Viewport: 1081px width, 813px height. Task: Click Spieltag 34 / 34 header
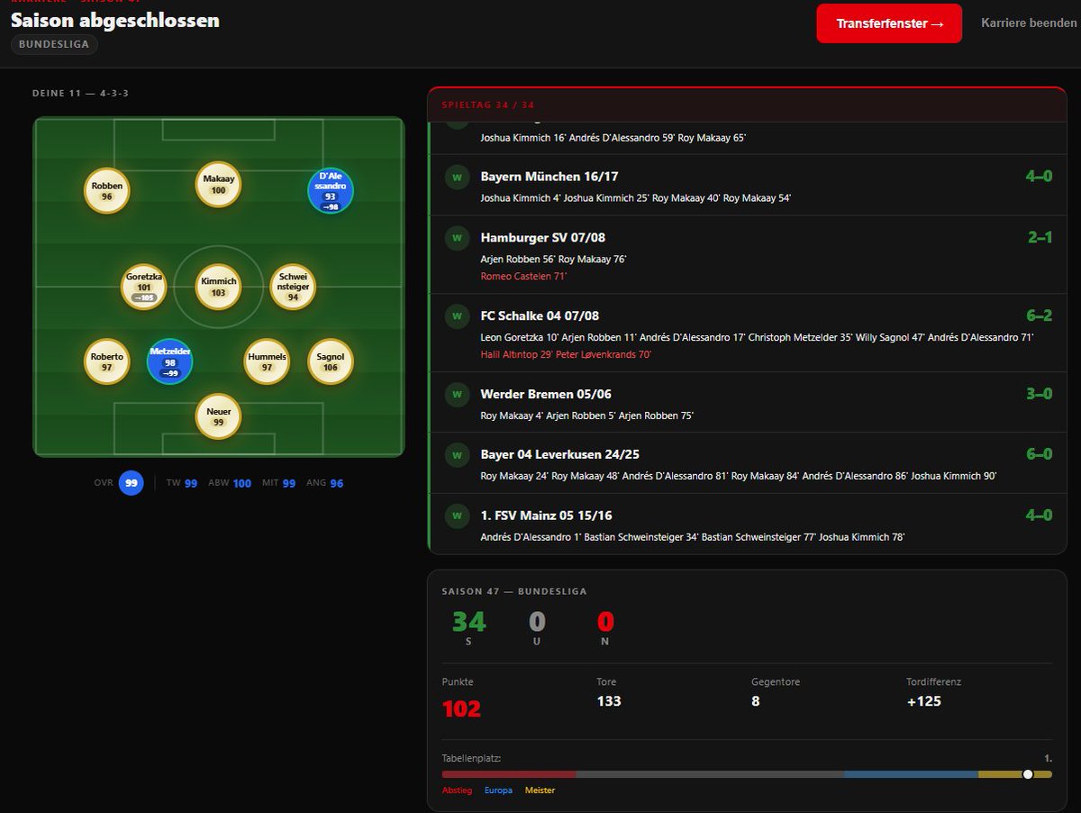pyautogui.click(x=488, y=105)
